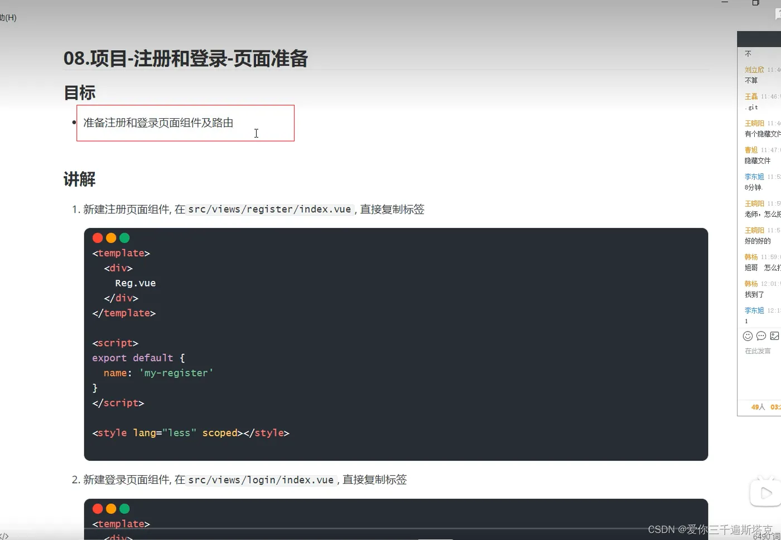Open the Help (H) menu
The width and height of the screenshot is (781, 540).
(x=8, y=18)
